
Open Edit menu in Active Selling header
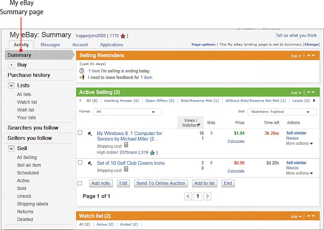coord(296,93)
